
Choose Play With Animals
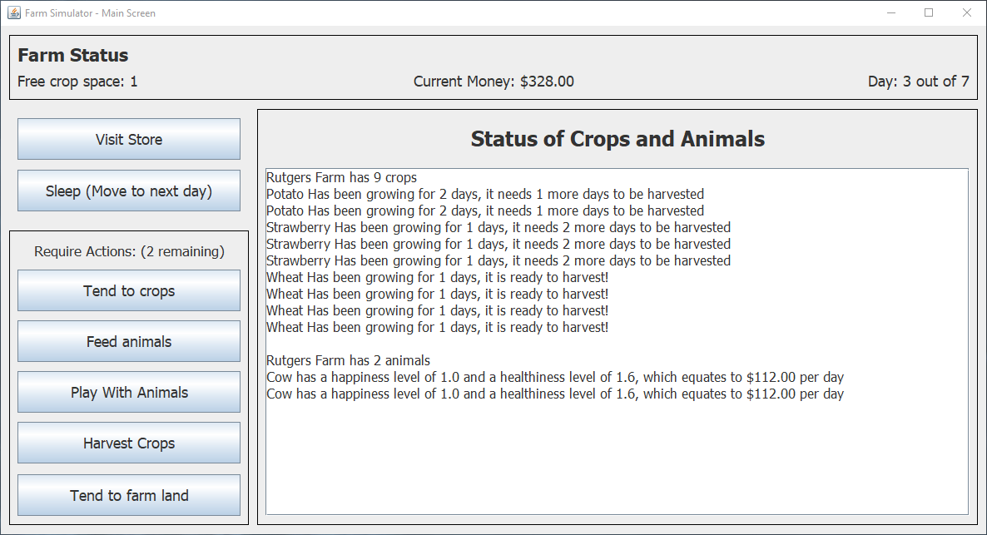pyautogui.click(x=129, y=392)
